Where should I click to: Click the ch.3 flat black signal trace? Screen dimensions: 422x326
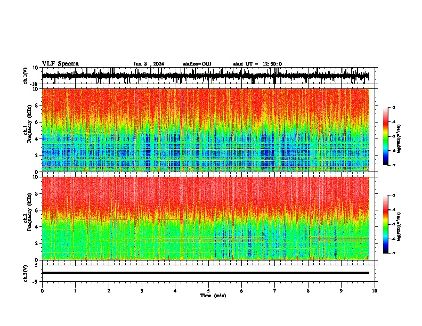coord(205,273)
